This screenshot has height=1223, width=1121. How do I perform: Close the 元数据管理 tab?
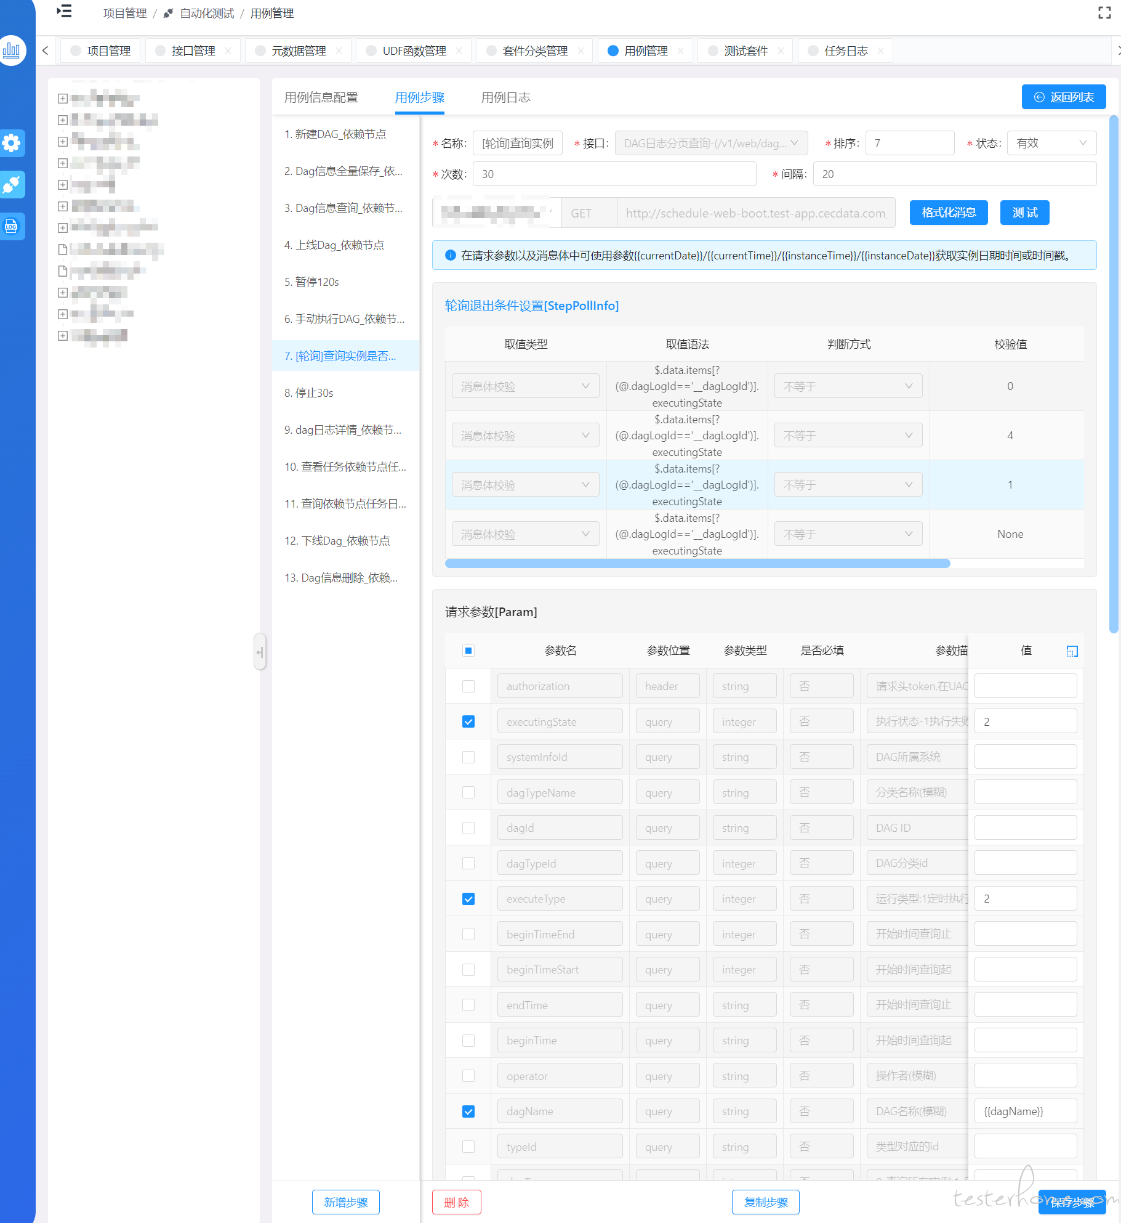[x=339, y=51]
